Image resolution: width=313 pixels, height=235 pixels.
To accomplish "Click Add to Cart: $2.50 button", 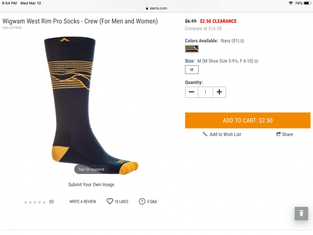I will pos(247,120).
